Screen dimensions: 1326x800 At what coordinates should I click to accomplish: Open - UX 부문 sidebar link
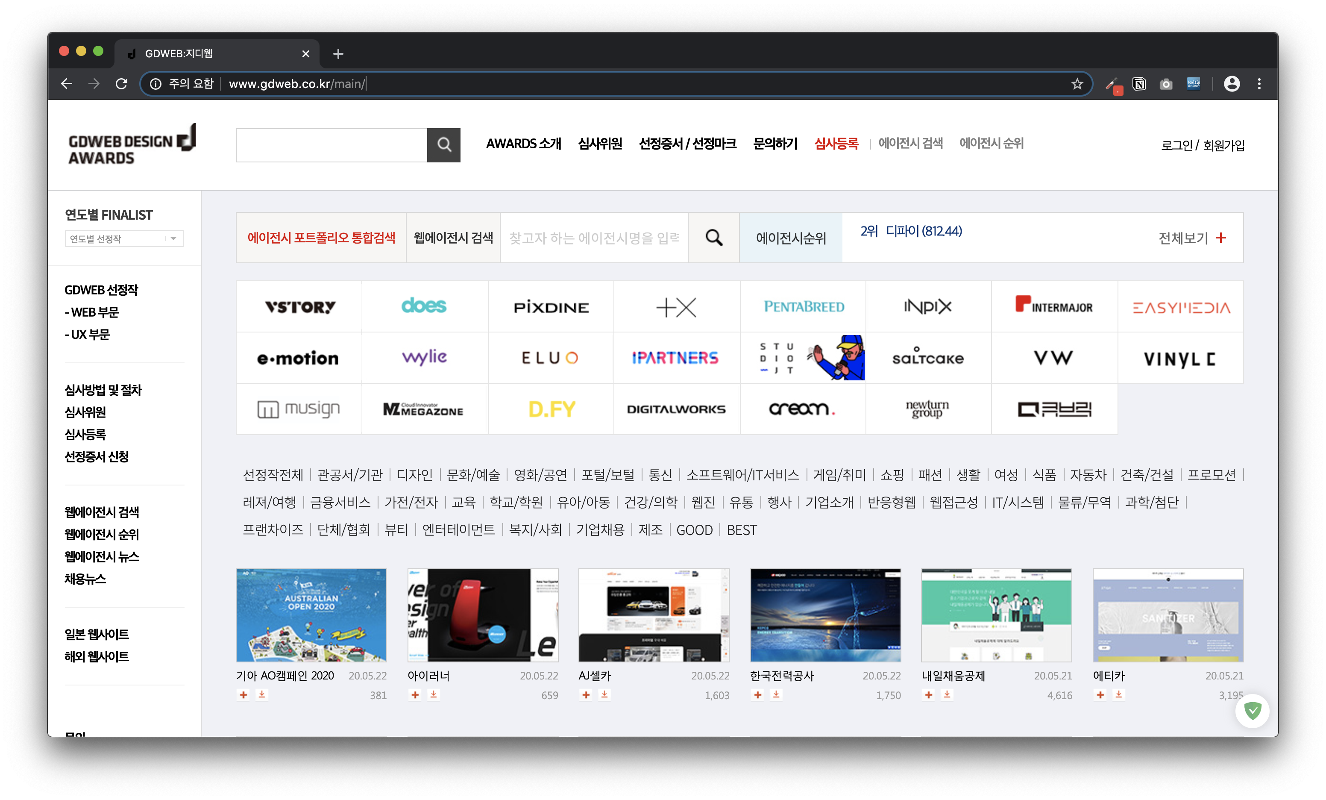87,334
